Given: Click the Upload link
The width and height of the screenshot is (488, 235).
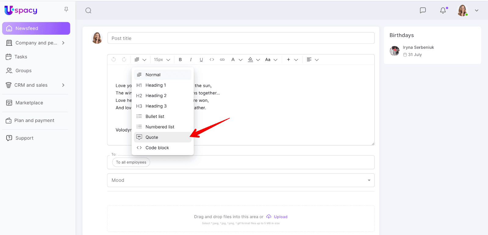Looking at the screenshot, I should coord(280,217).
